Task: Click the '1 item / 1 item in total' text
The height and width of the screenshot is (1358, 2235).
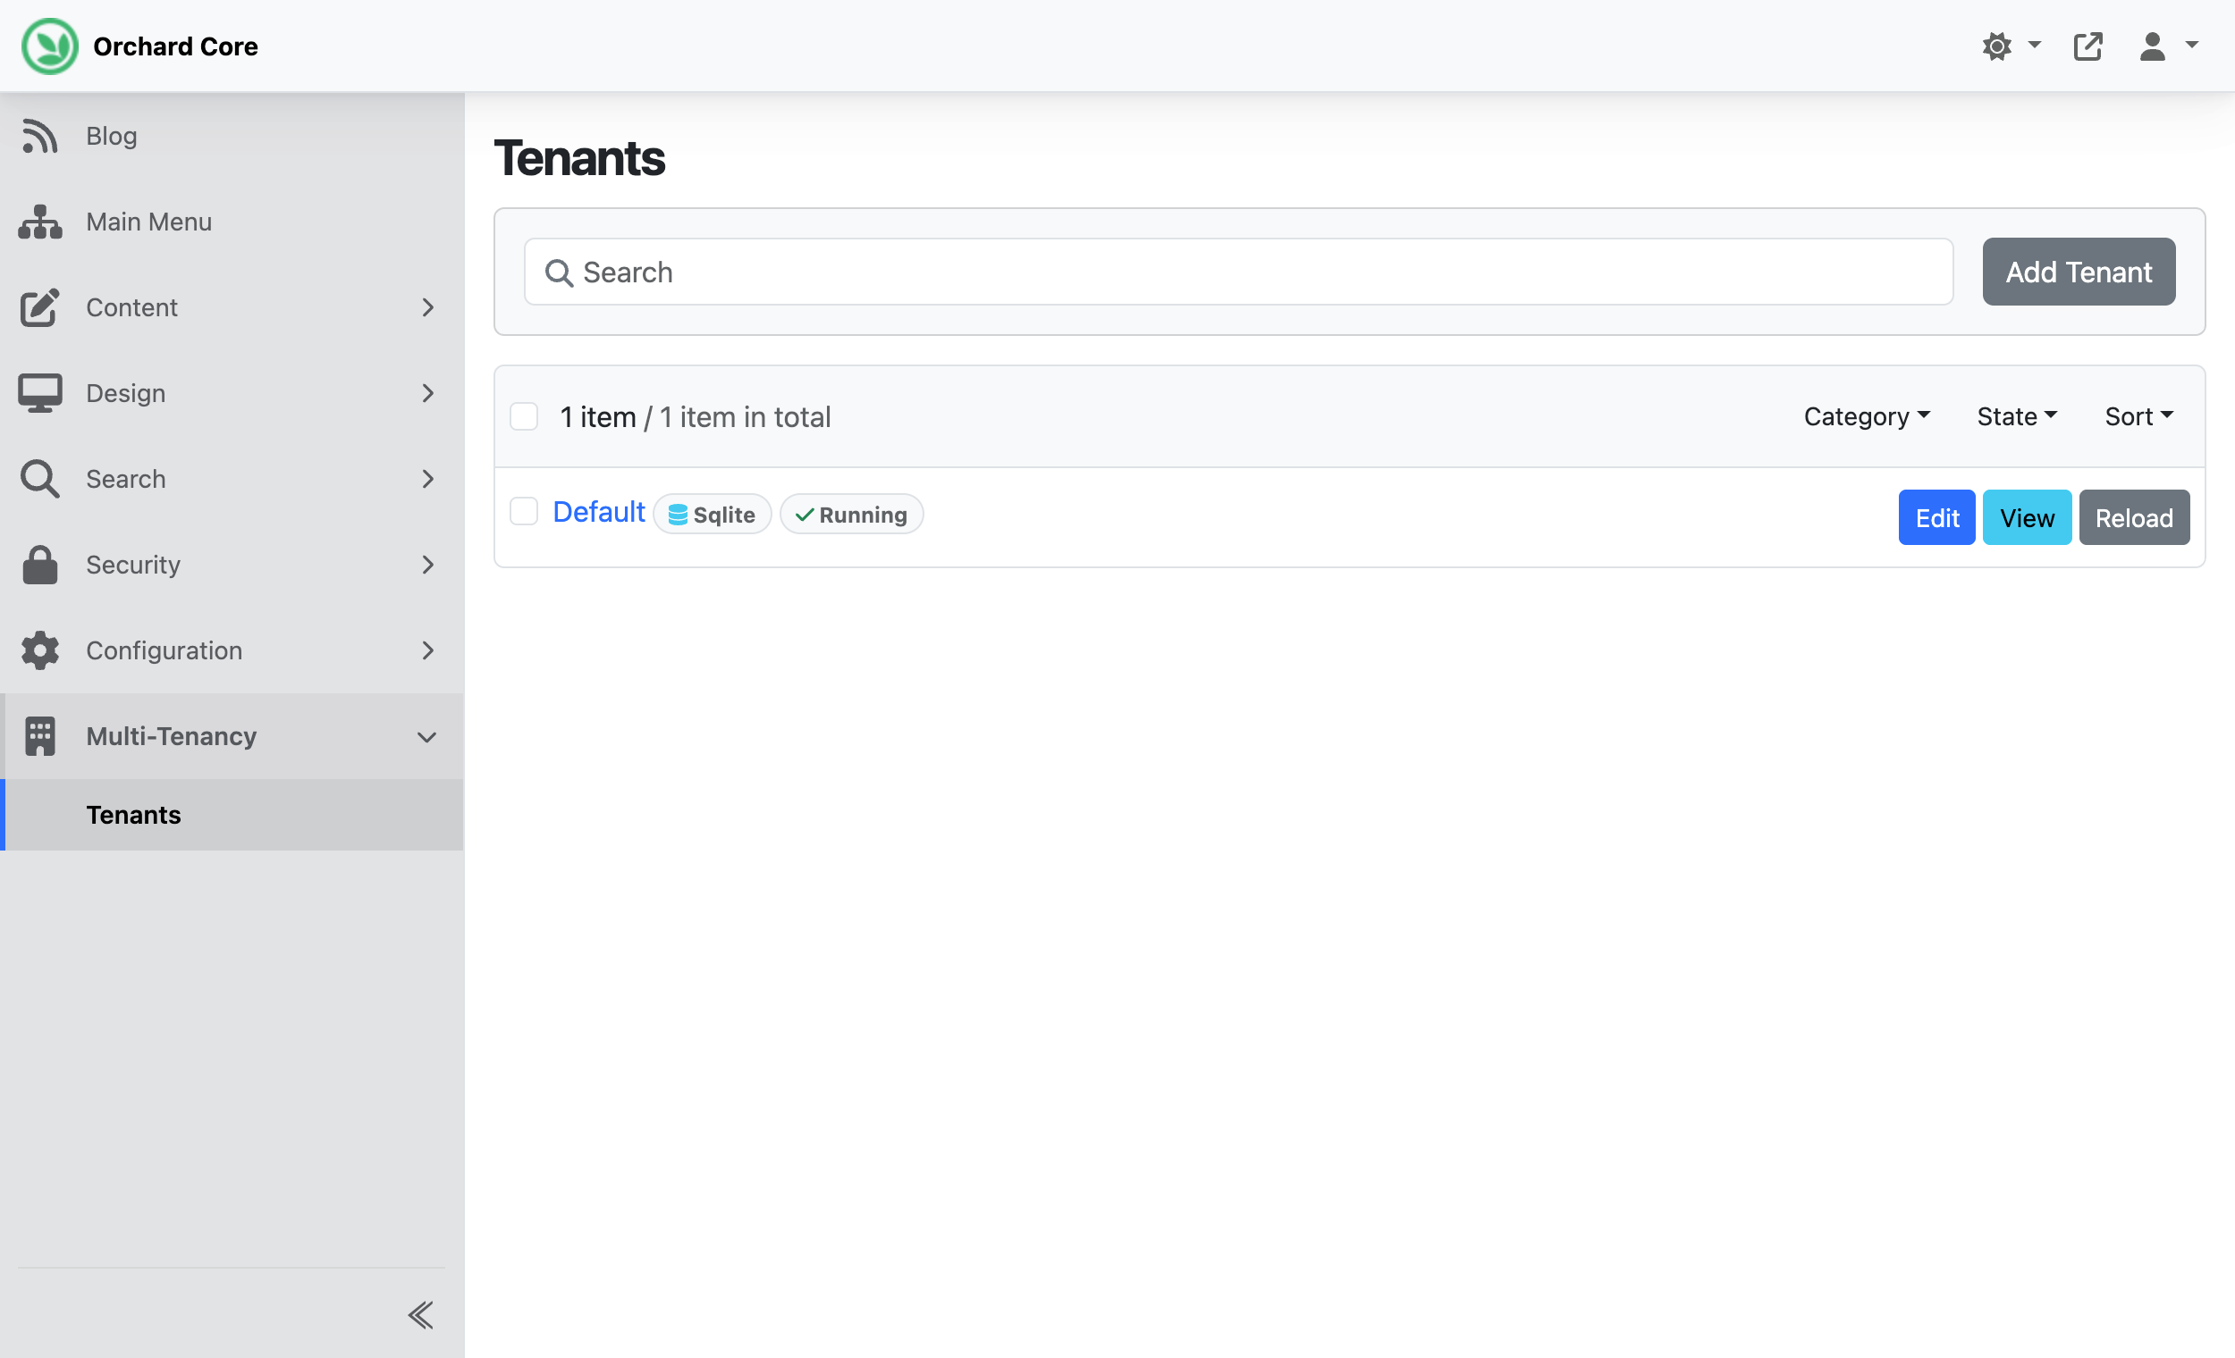Action: pos(695,417)
